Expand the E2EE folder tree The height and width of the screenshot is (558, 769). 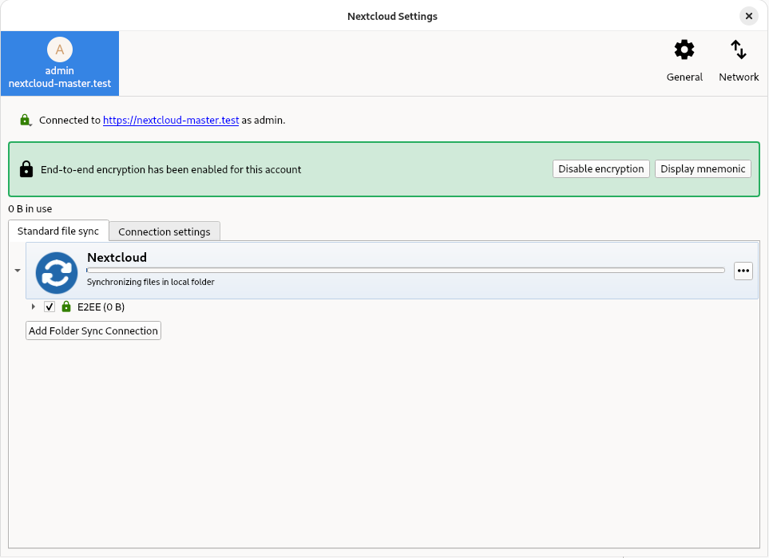[x=34, y=307]
